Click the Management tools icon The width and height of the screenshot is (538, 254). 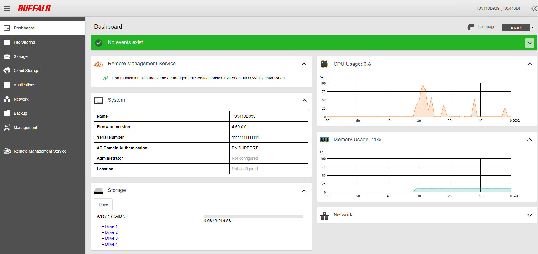[x=7, y=128]
